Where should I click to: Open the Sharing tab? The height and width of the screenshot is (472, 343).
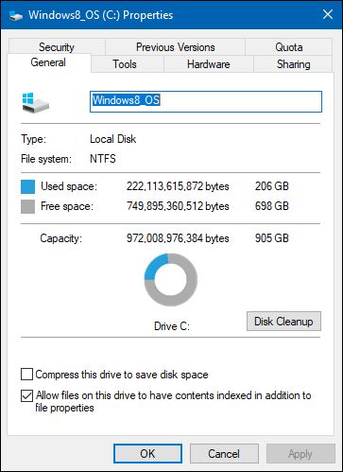pyautogui.click(x=293, y=64)
